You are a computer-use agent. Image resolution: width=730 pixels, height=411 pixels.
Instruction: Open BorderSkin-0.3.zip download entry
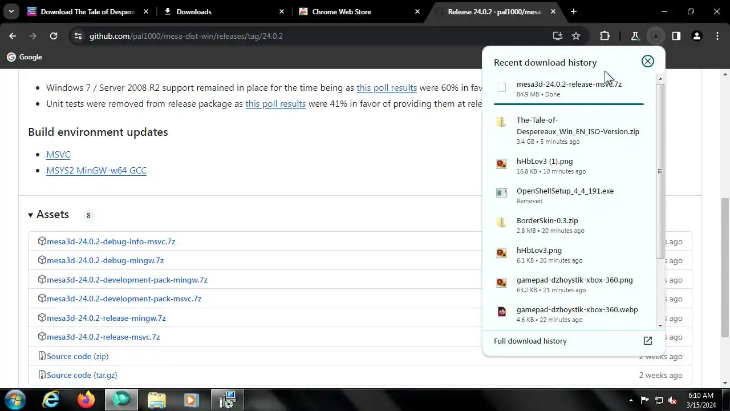pos(569,225)
